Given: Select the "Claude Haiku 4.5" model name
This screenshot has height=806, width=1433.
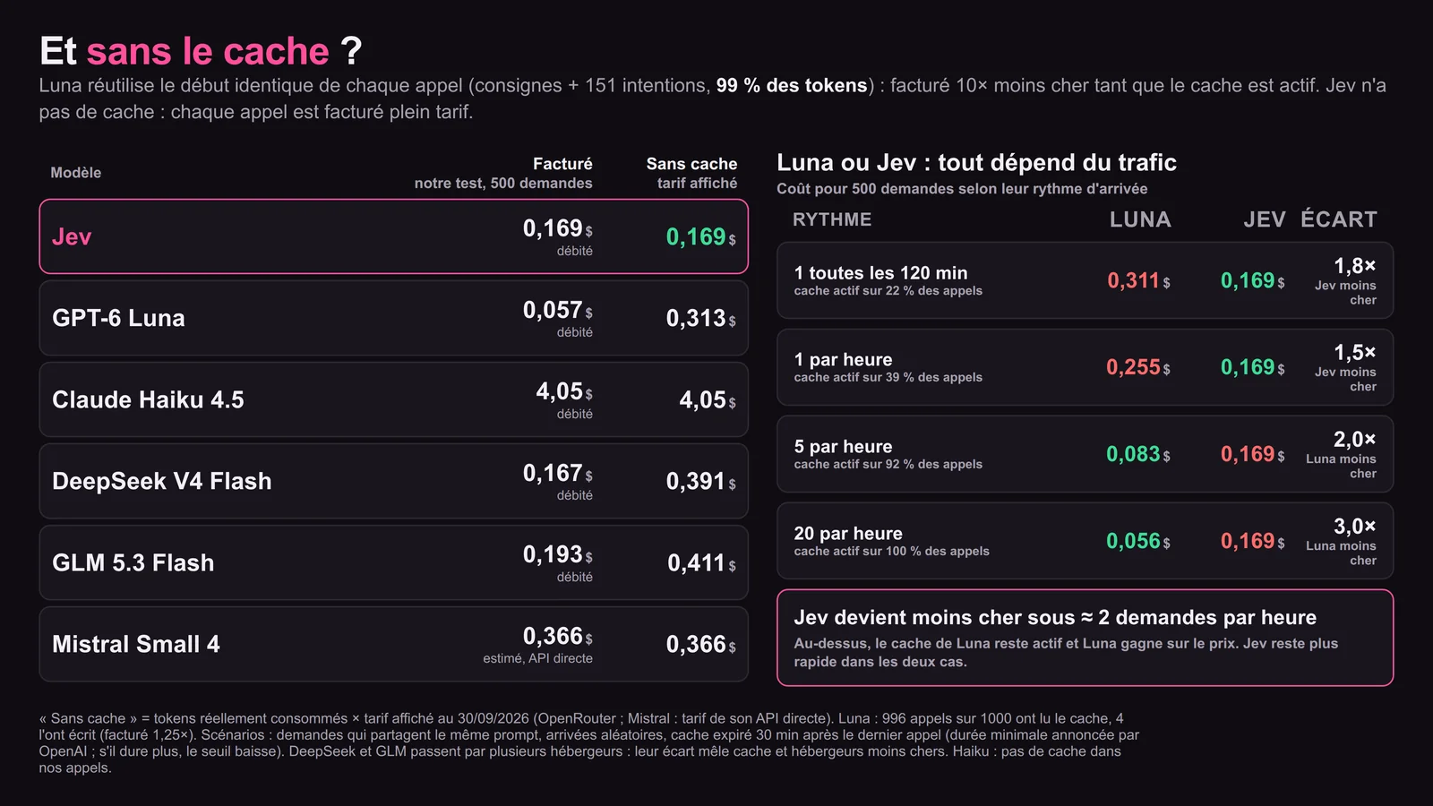Looking at the screenshot, I should (x=148, y=399).
